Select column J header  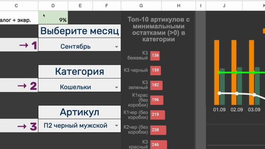pos(224,6)
